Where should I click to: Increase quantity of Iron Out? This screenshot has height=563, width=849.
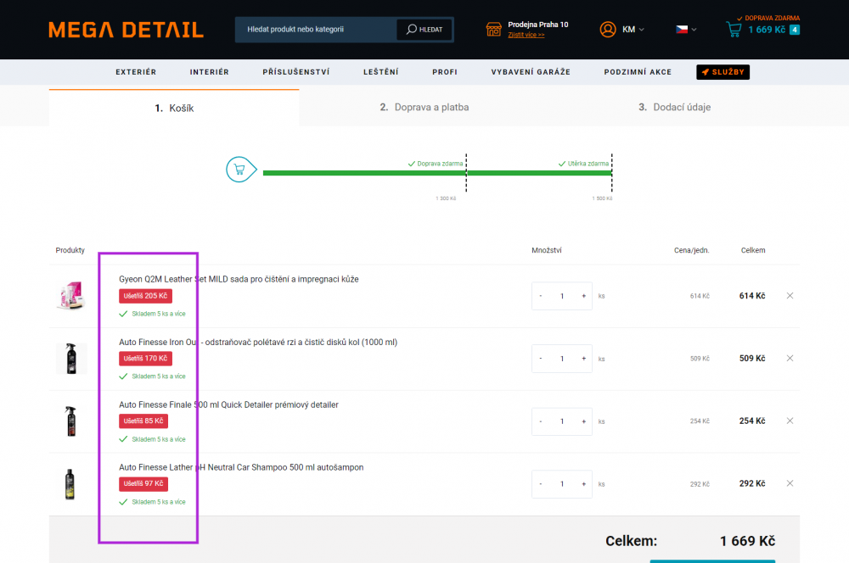[584, 359]
